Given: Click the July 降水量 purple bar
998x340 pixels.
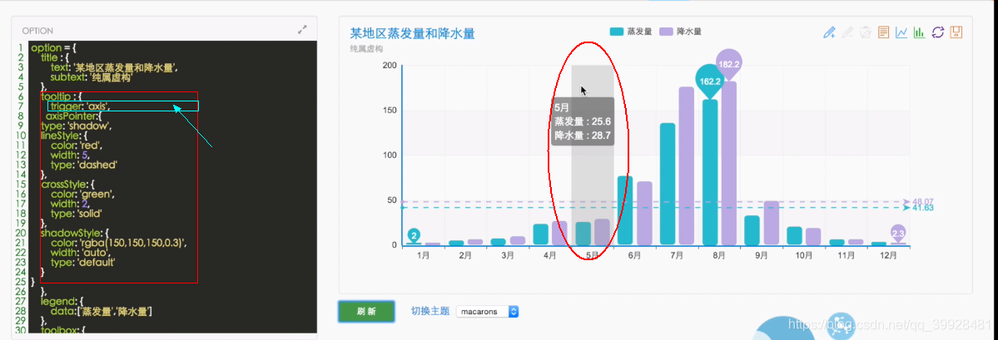Looking at the screenshot, I should click(686, 165).
